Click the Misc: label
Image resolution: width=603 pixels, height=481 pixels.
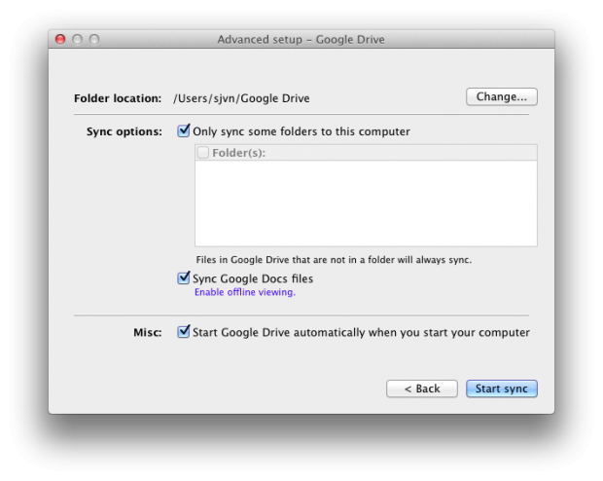click(148, 332)
